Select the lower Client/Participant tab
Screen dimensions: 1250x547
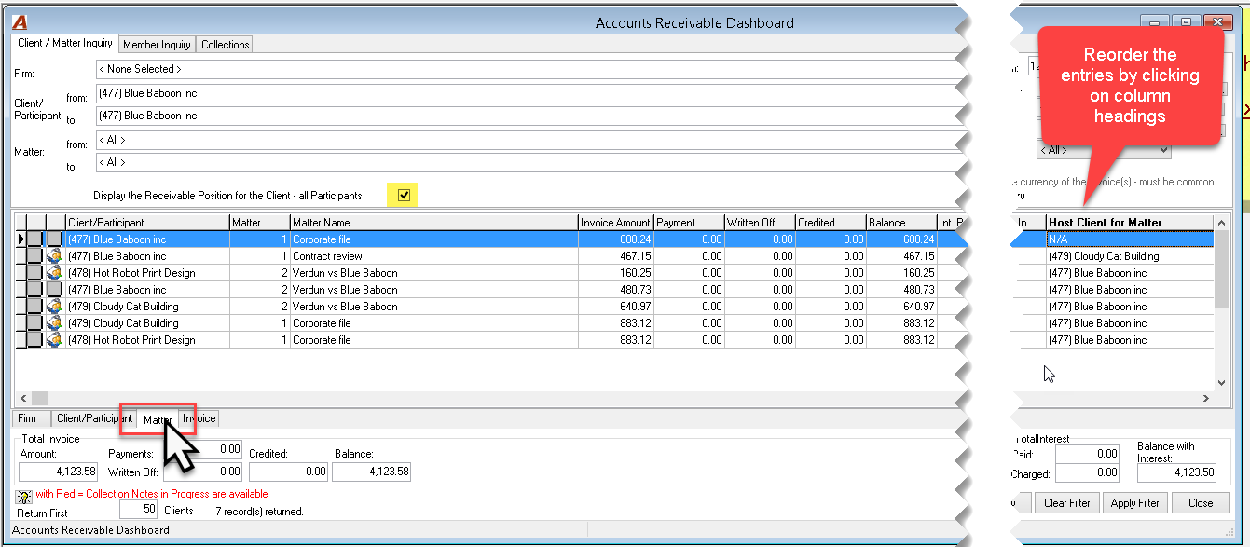94,419
